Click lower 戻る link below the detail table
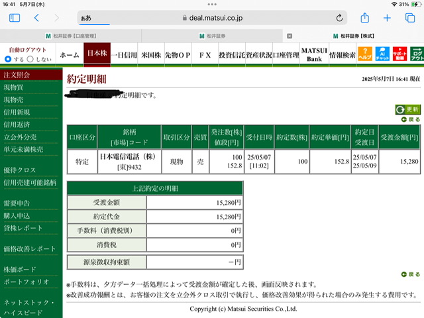The image size is (424, 318). [411, 274]
